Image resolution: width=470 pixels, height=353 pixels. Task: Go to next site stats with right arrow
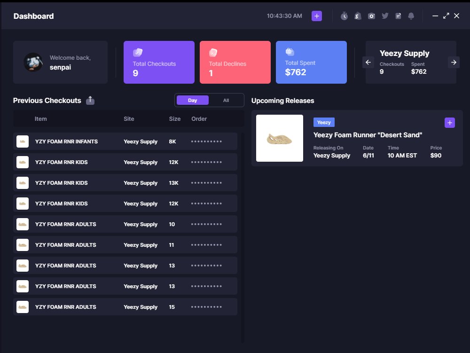coord(454,63)
